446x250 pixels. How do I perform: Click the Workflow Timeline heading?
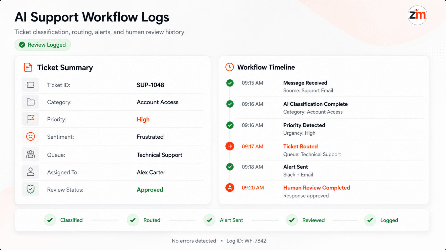coord(266,67)
